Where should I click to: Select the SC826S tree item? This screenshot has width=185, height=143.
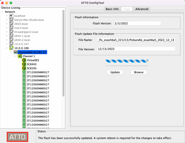click(32, 68)
